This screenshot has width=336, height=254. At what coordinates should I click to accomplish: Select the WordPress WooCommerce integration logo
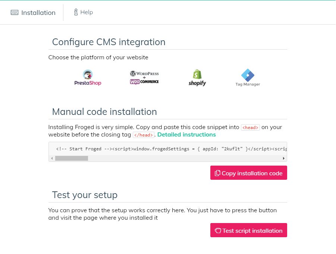coord(144,78)
